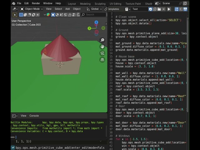Open the scene browse dropdown icon

click(x=157, y=3)
